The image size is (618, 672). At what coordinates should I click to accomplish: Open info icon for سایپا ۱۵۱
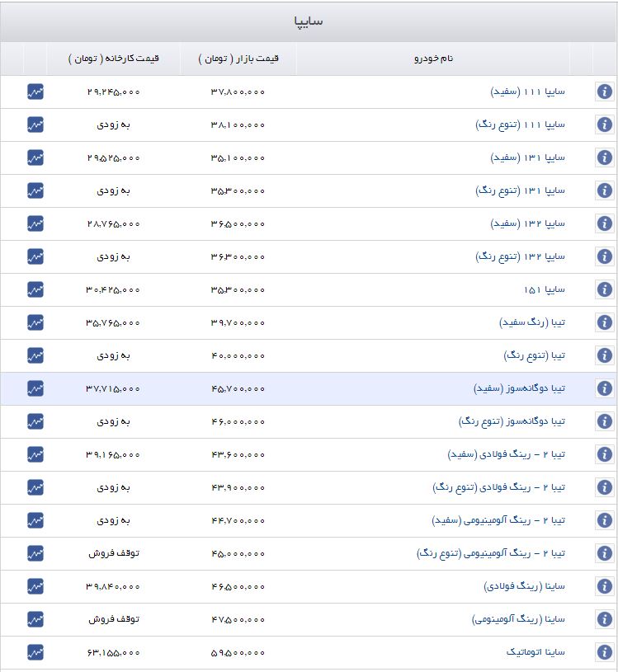(x=604, y=289)
